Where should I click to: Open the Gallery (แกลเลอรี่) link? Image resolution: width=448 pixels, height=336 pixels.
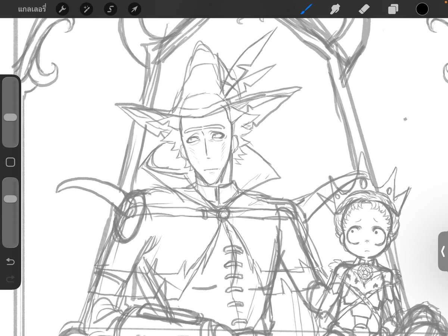[x=32, y=9]
